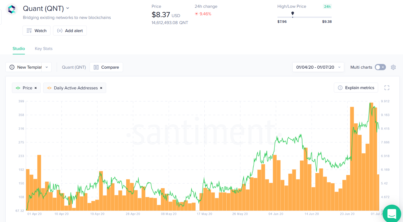Add Quant to a watchlist via Watch
Viewport: 403px width, 222px height.
point(37,31)
